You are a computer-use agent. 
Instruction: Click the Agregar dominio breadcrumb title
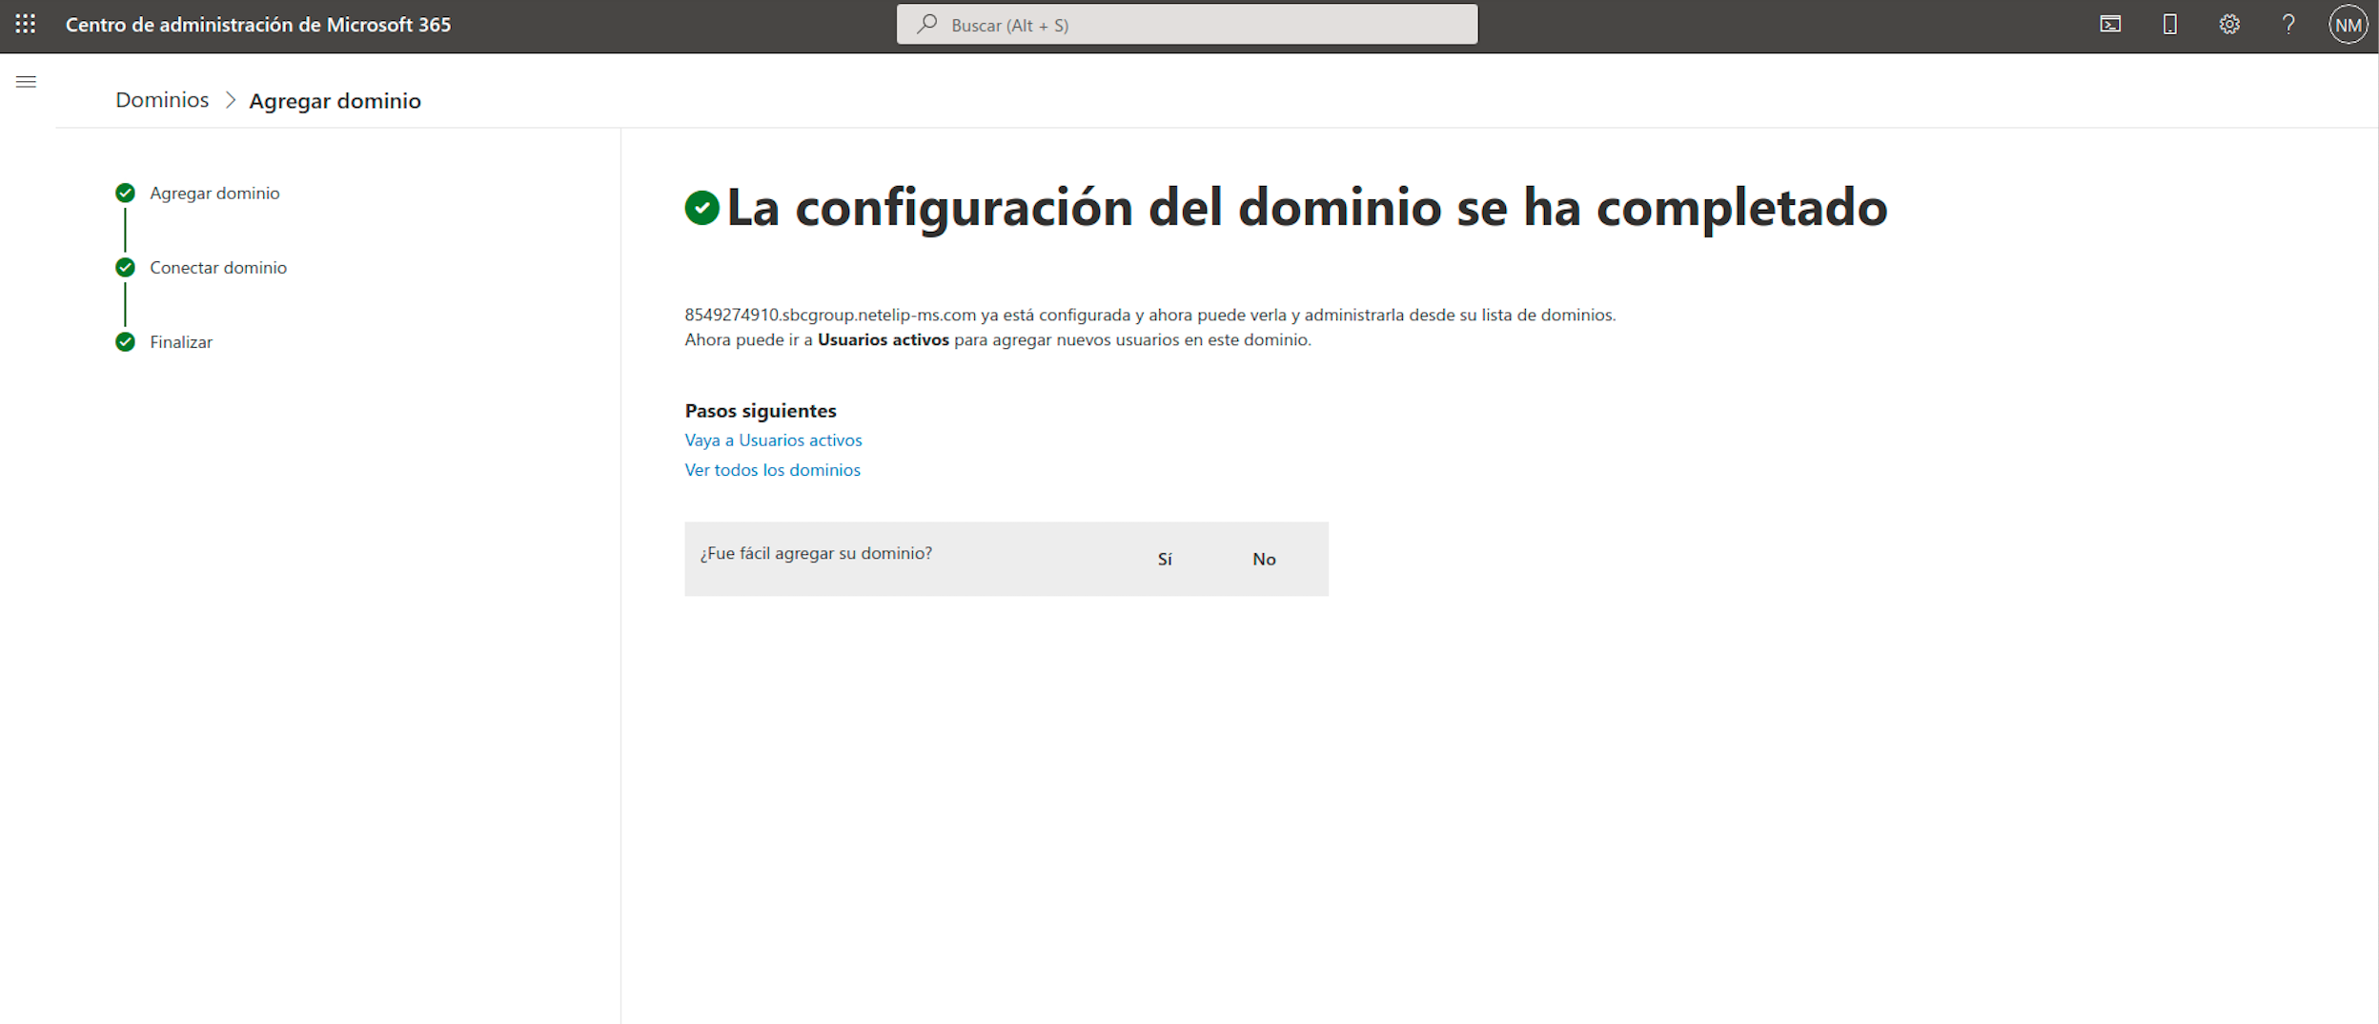pos(335,100)
